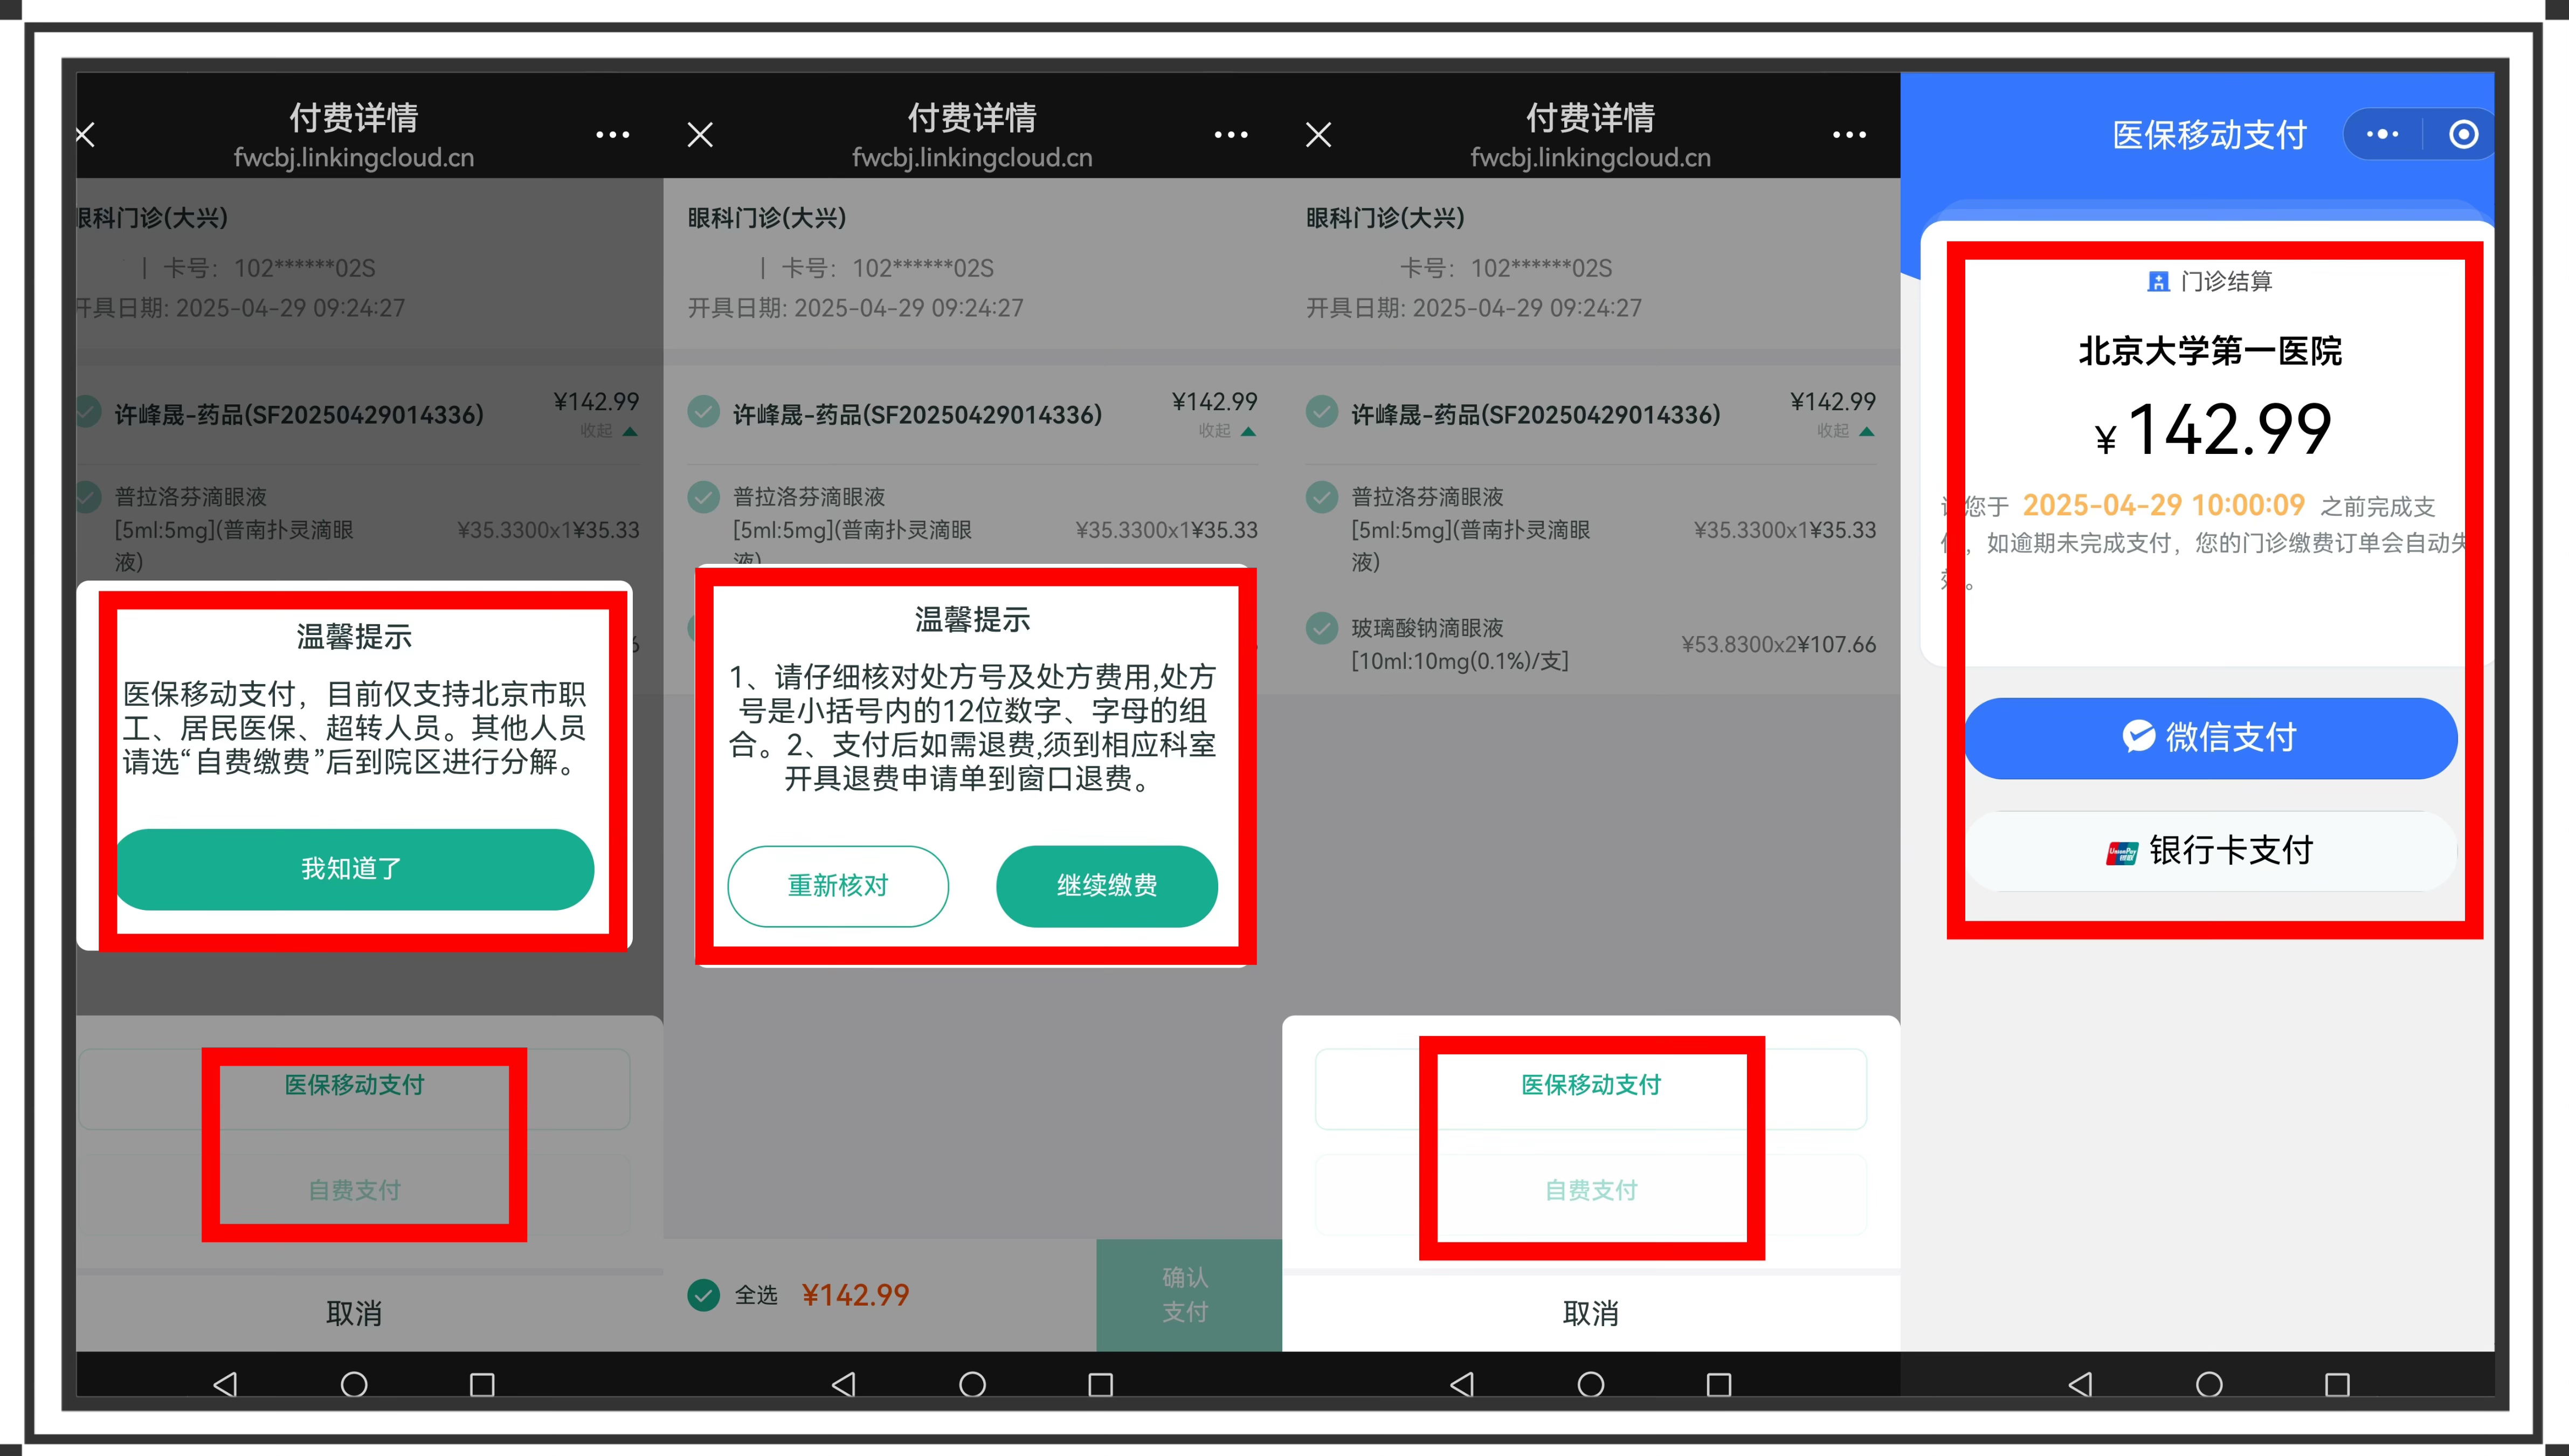
Task: Select 医保移动支付 in the first panel sheet
Action: (355, 1088)
